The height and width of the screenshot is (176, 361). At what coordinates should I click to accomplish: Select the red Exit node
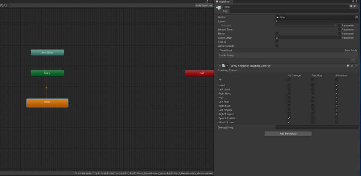tap(200, 73)
